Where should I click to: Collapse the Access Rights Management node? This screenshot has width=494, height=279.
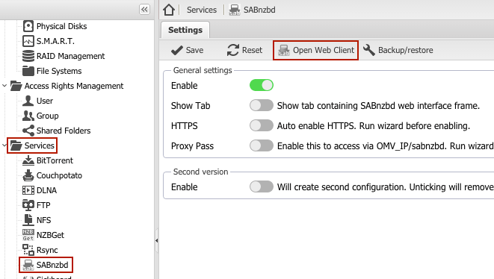click(x=4, y=86)
